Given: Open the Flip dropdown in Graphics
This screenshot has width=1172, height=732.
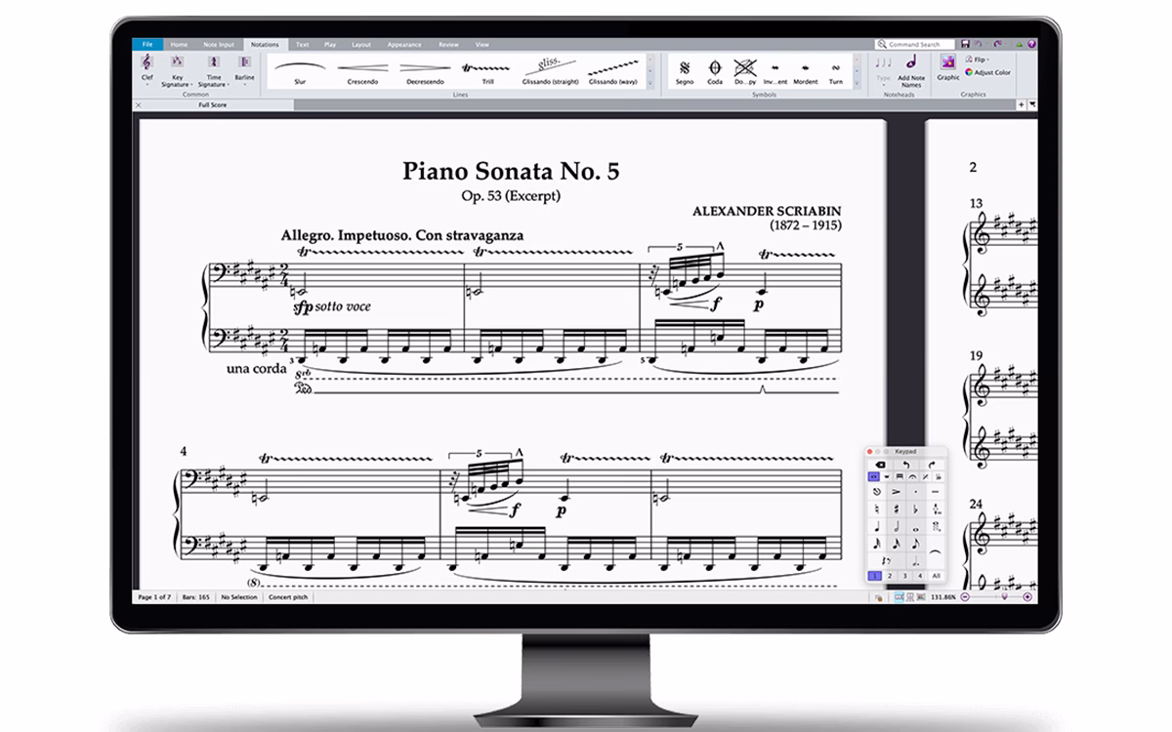Looking at the screenshot, I should (979, 60).
